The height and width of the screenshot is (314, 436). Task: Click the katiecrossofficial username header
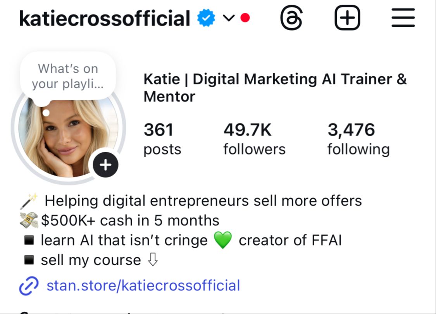[x=105, y=19]
